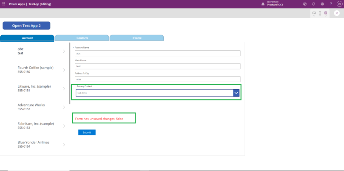Select the browser window preview icon
344x171 pixels.
click(x=326, y=13)
